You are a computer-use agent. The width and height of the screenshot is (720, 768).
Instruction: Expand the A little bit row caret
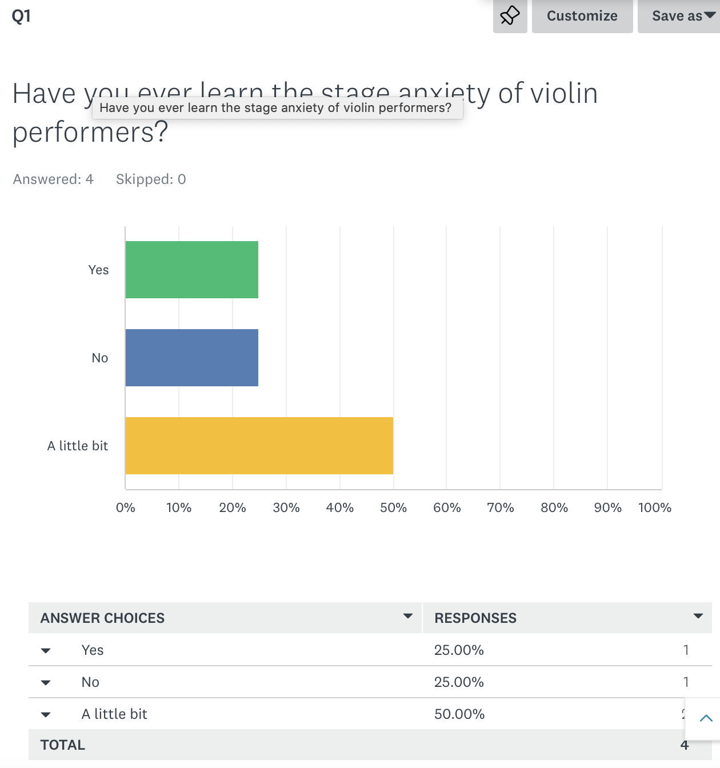point(46,714)
